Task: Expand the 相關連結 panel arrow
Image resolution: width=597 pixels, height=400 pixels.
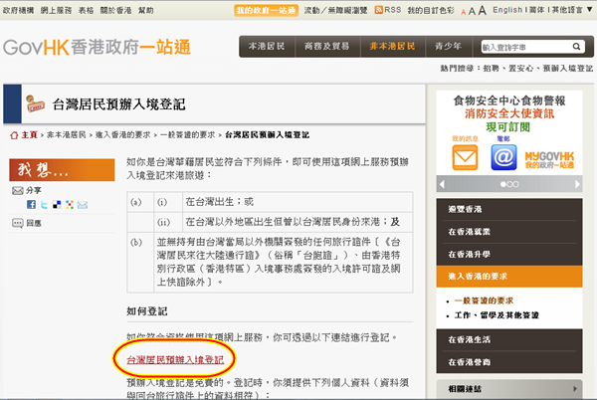Action: 575,389
